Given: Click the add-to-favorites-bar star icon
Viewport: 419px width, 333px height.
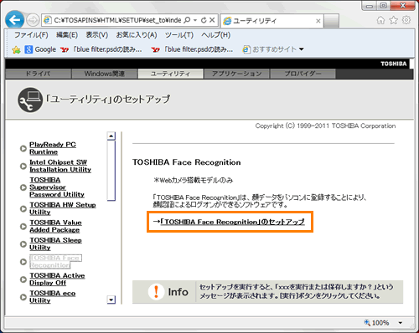Looking at the screenshot, I should click(x=16, y=49).
